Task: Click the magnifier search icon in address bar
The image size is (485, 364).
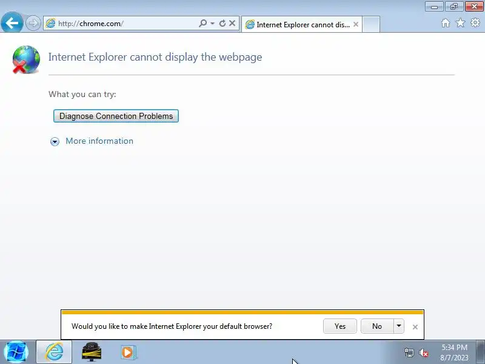Action: point(202,23)
